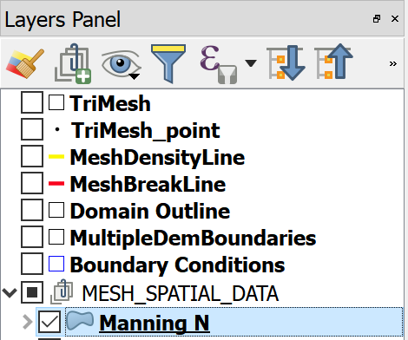Viewport: 408px width, 340px height.
Task: Click the Filter Legend by Map Content funnel
Action: point(168,63)
